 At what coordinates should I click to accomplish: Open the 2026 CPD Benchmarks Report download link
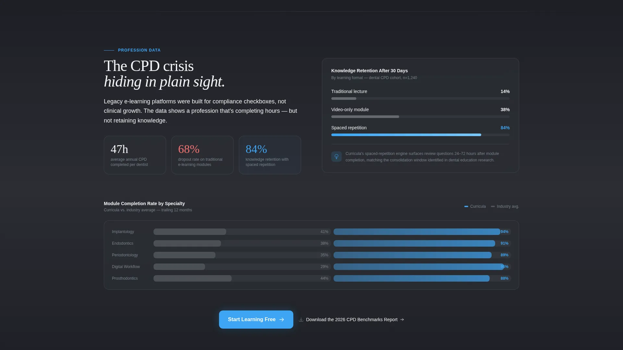[x=351, y=320]
